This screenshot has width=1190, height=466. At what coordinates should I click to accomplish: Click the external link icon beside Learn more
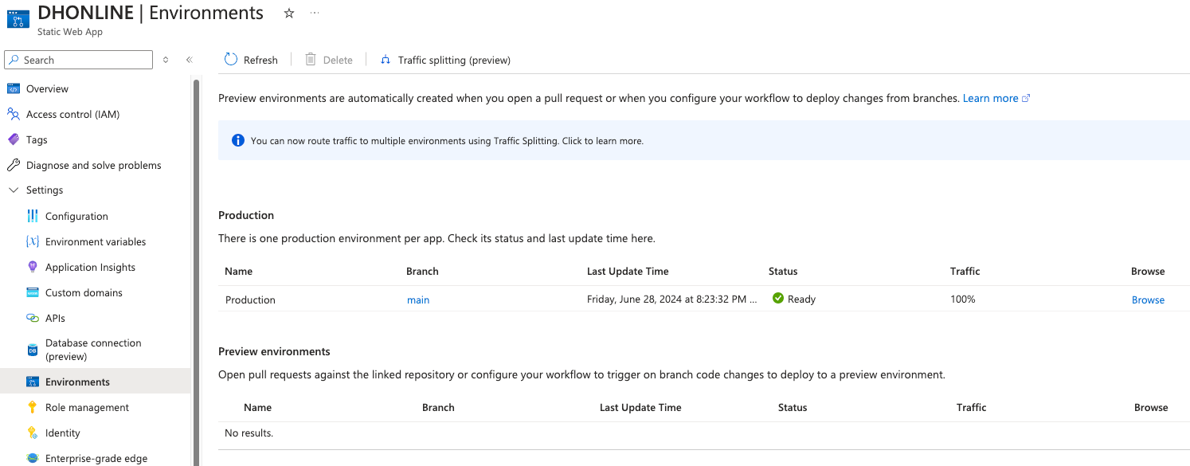pos(1026,98)
